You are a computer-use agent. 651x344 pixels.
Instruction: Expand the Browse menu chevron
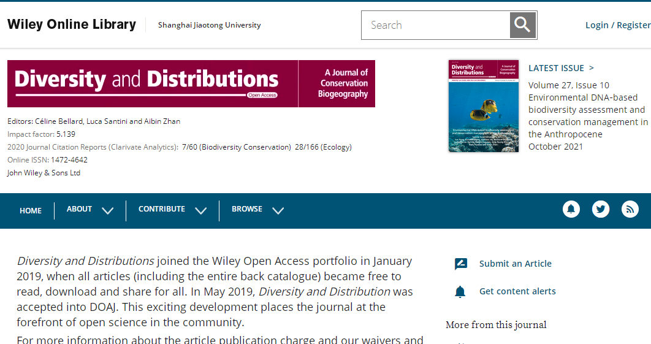pos(278,210)
